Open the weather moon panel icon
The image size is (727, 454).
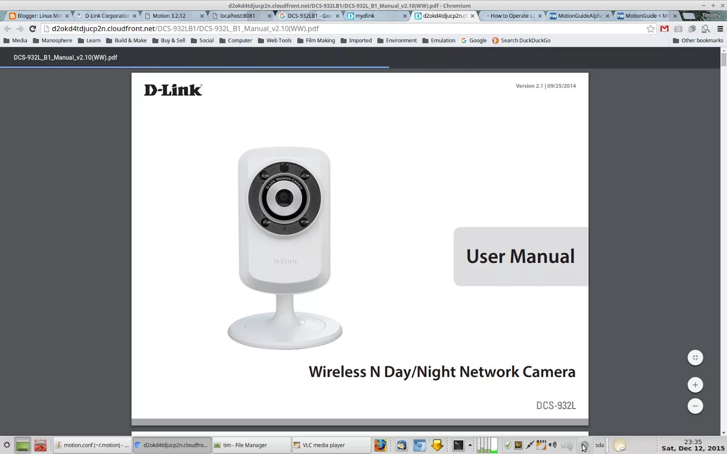(620, 445)
